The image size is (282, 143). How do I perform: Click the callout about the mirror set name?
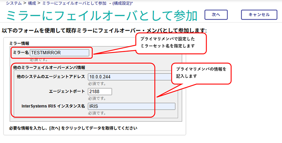click(x=171, y=43)
